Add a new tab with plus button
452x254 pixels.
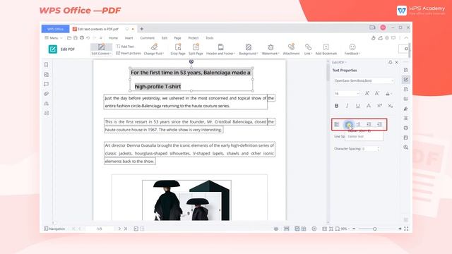tap(141, 29)
